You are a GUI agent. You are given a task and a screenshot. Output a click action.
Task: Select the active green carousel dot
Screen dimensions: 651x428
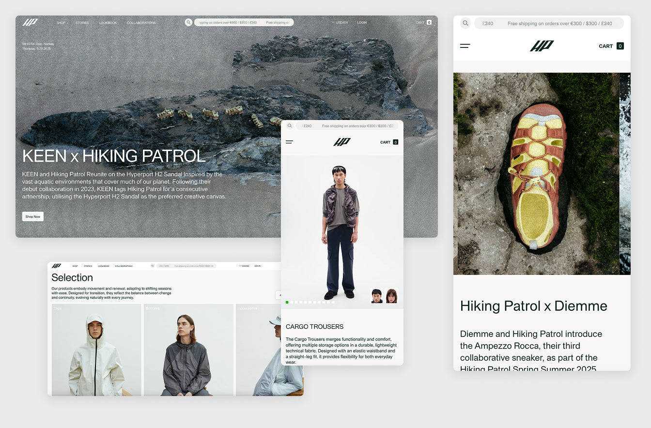point(287,302)
